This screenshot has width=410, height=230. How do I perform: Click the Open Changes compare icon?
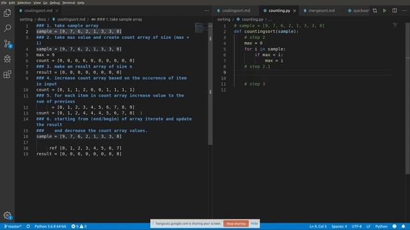click(375, 11)
